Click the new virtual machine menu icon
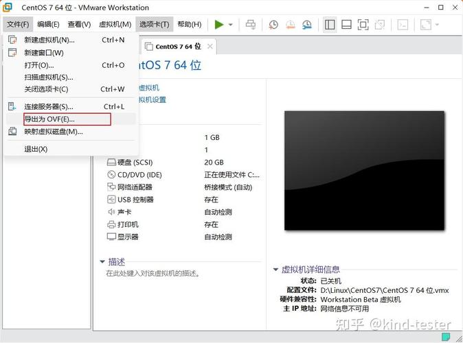Screen dimensions: 463x343 tap(12, 40)
